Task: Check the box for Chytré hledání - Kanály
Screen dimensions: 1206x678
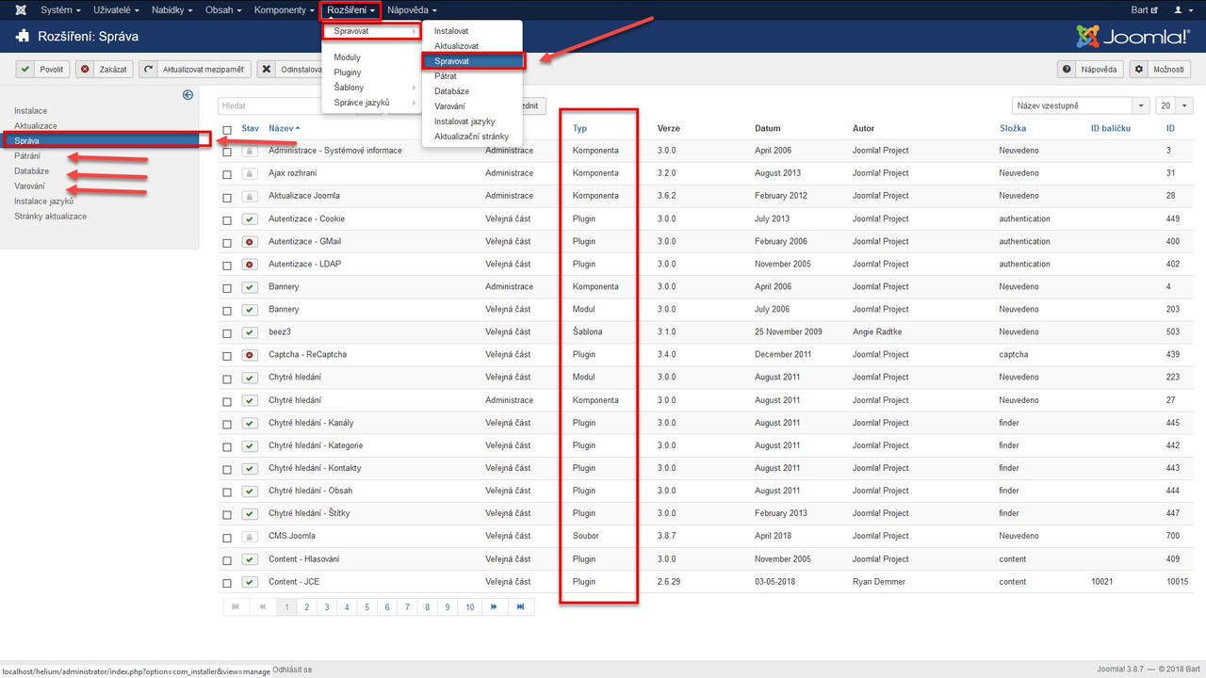Action: [x=227, y=424]
